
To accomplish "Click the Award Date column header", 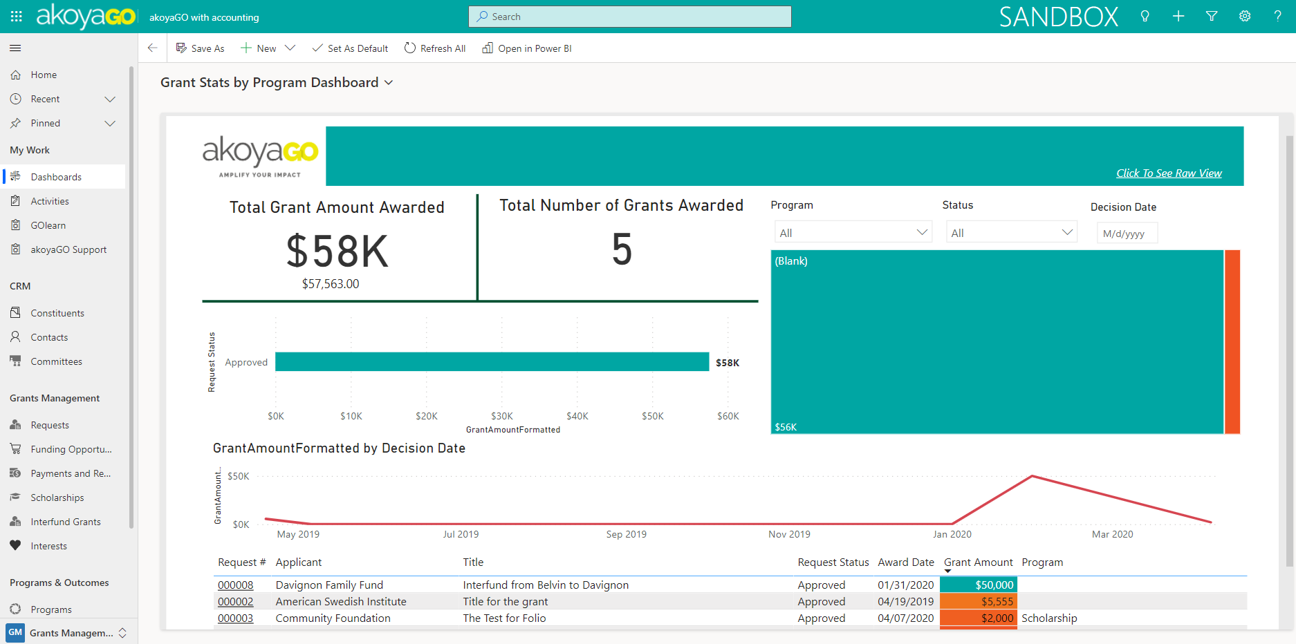I will coord(906,562).
